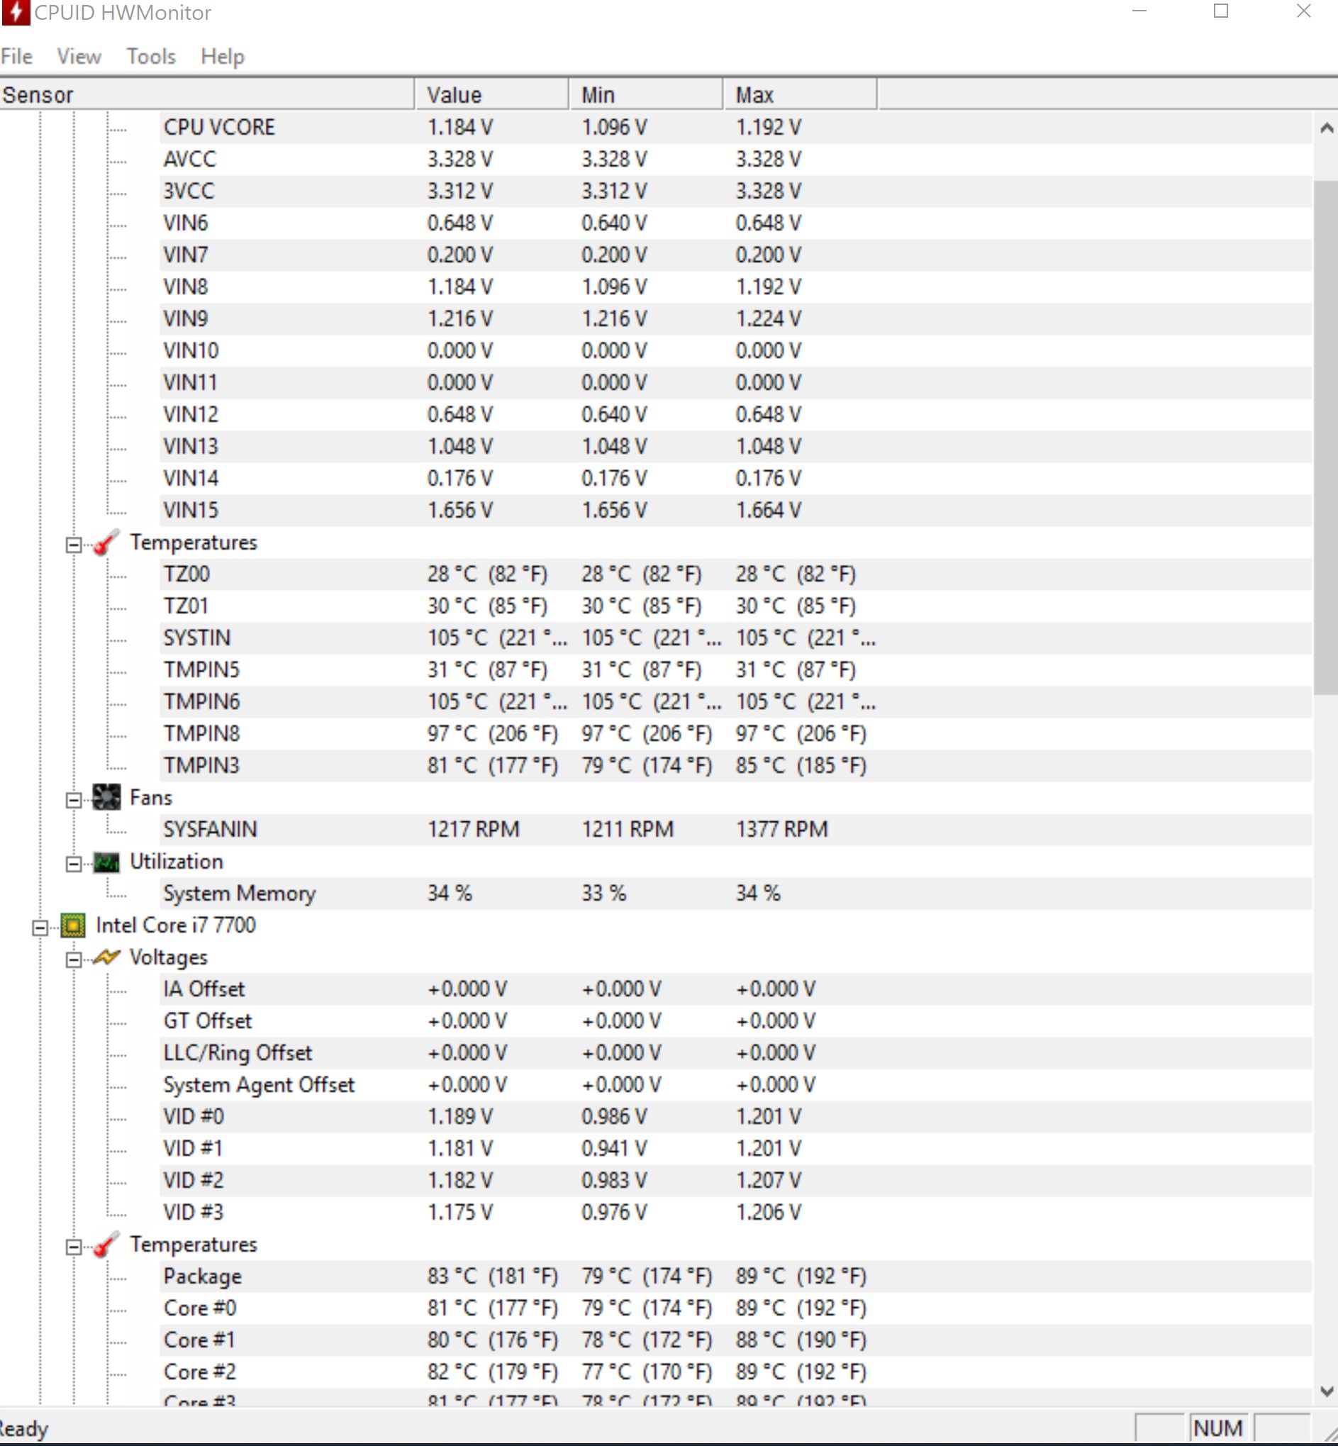The image size is (1338, 1446).
Task: Click the thermometer icon beside the upper Temperatures group
Action: pyautogui.click(x=106, y=543)
